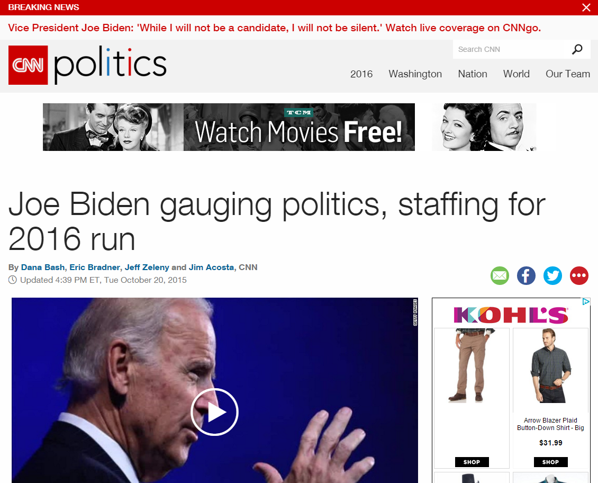Click the search magnifier icon
This screenshot has width=598, height=483.
[577, 49]
